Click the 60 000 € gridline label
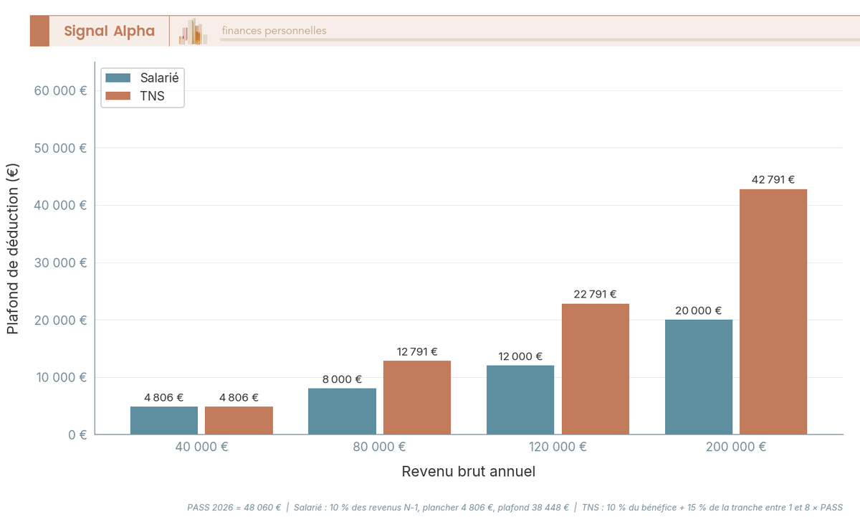The height and width of the screenshot is (517, 860). [x=62, y=90]
